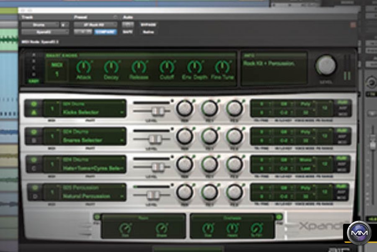This screenshot has height=252, width=377.
Task: Open the Hats+Toms+Cyms Selector patch dropdown
Action: (93, 168)
